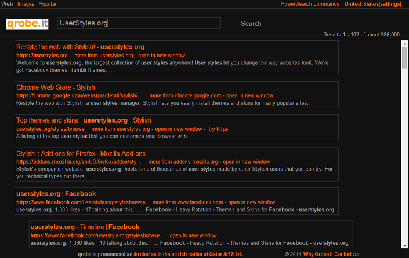The image size is (409, 258).
Task: Open United States(settings) link
Action: [373, 4]
